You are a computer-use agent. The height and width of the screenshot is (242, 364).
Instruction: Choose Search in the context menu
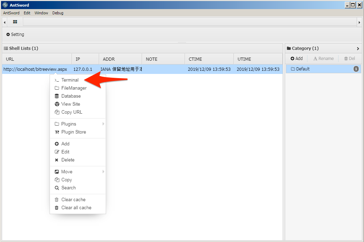(x=77, y=188)
